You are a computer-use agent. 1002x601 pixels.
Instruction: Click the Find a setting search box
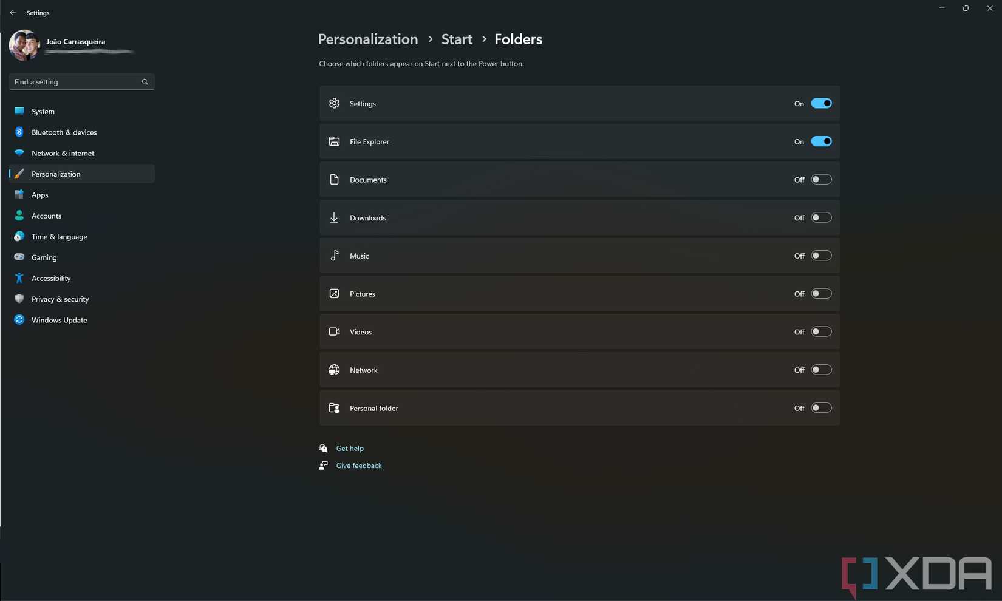point(76,82)
